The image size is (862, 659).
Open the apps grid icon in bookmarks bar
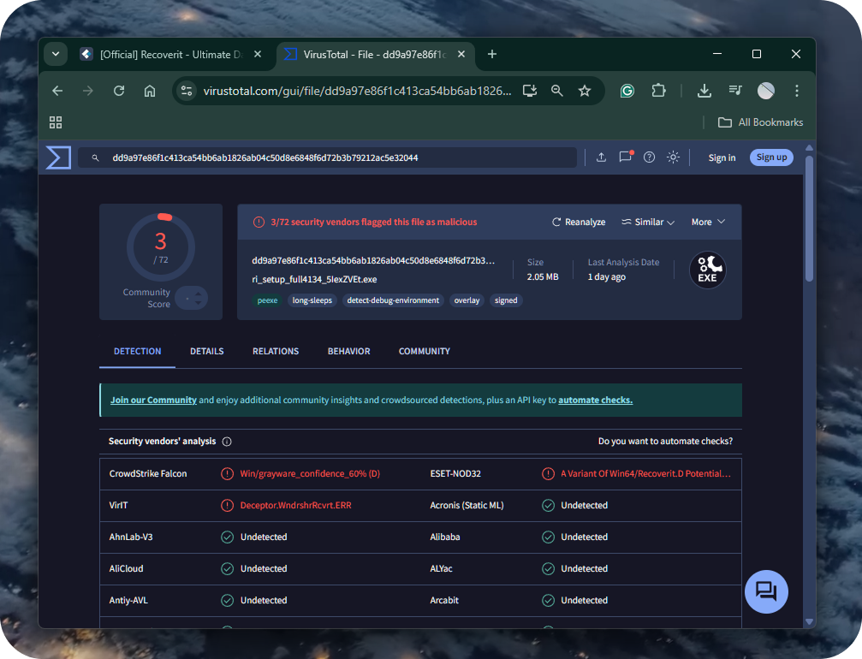point(56,122)
